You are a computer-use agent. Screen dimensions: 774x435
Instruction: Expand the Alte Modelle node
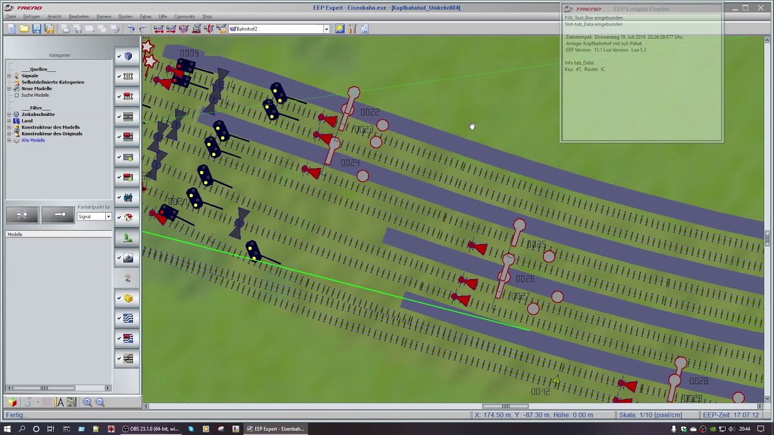pos(9,140)
